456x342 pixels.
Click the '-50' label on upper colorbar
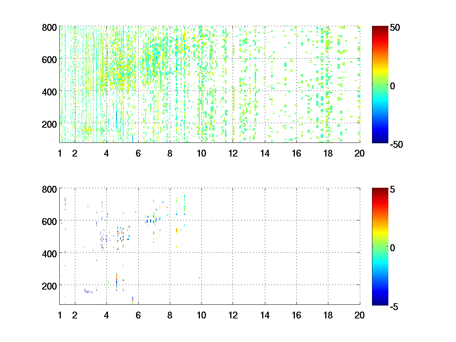(x=396, y=144)
